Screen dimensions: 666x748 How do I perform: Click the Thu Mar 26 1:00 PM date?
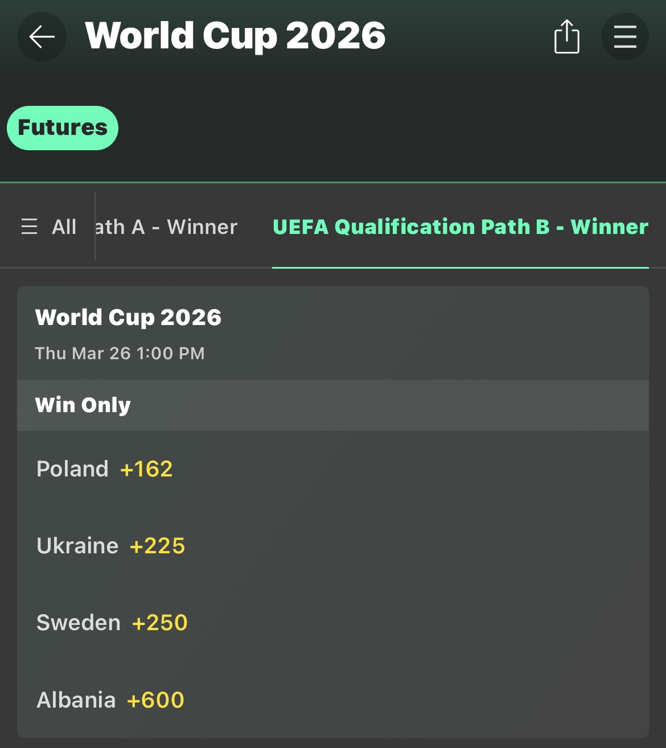120,354
